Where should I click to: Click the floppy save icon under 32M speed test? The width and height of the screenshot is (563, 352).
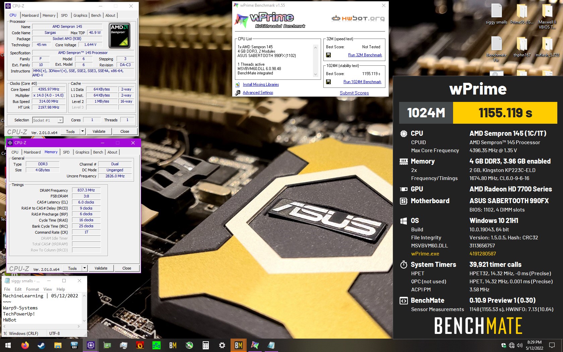point(328,55)
